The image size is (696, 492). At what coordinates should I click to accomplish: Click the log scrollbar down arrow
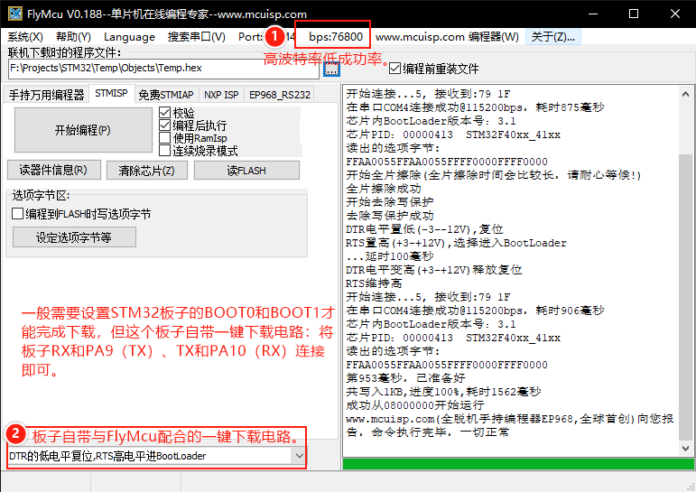click(x=685, y=448)
